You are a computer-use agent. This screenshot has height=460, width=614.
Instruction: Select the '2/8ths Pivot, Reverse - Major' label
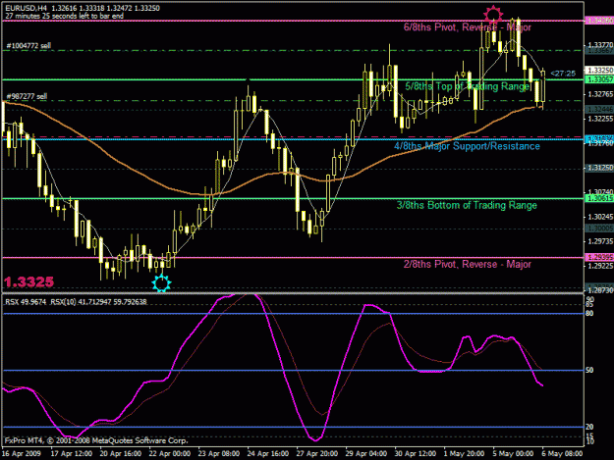coord(468,264)
